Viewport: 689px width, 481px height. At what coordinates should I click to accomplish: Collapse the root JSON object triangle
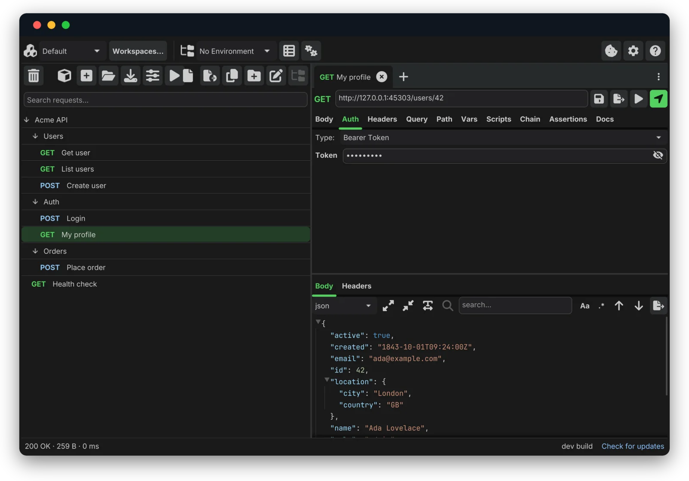[318, 322]
